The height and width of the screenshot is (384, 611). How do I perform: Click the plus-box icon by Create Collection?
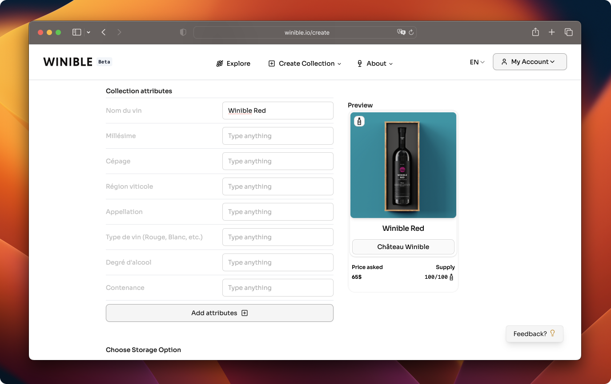(272, 63)
